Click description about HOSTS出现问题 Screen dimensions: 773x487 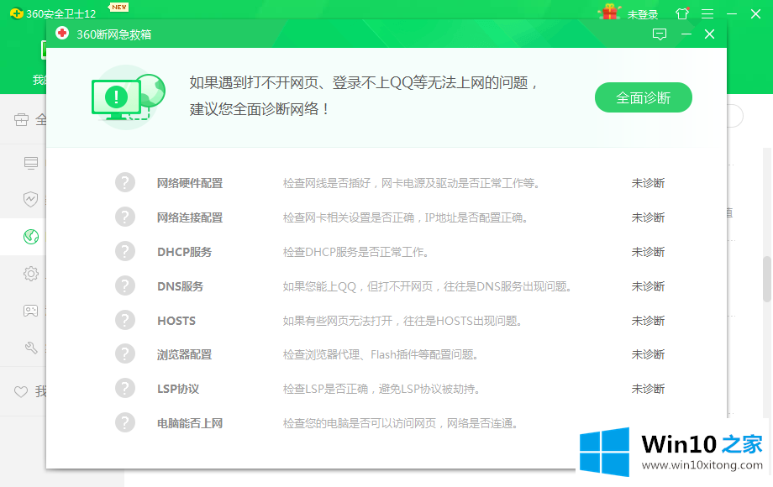(404, 321)
